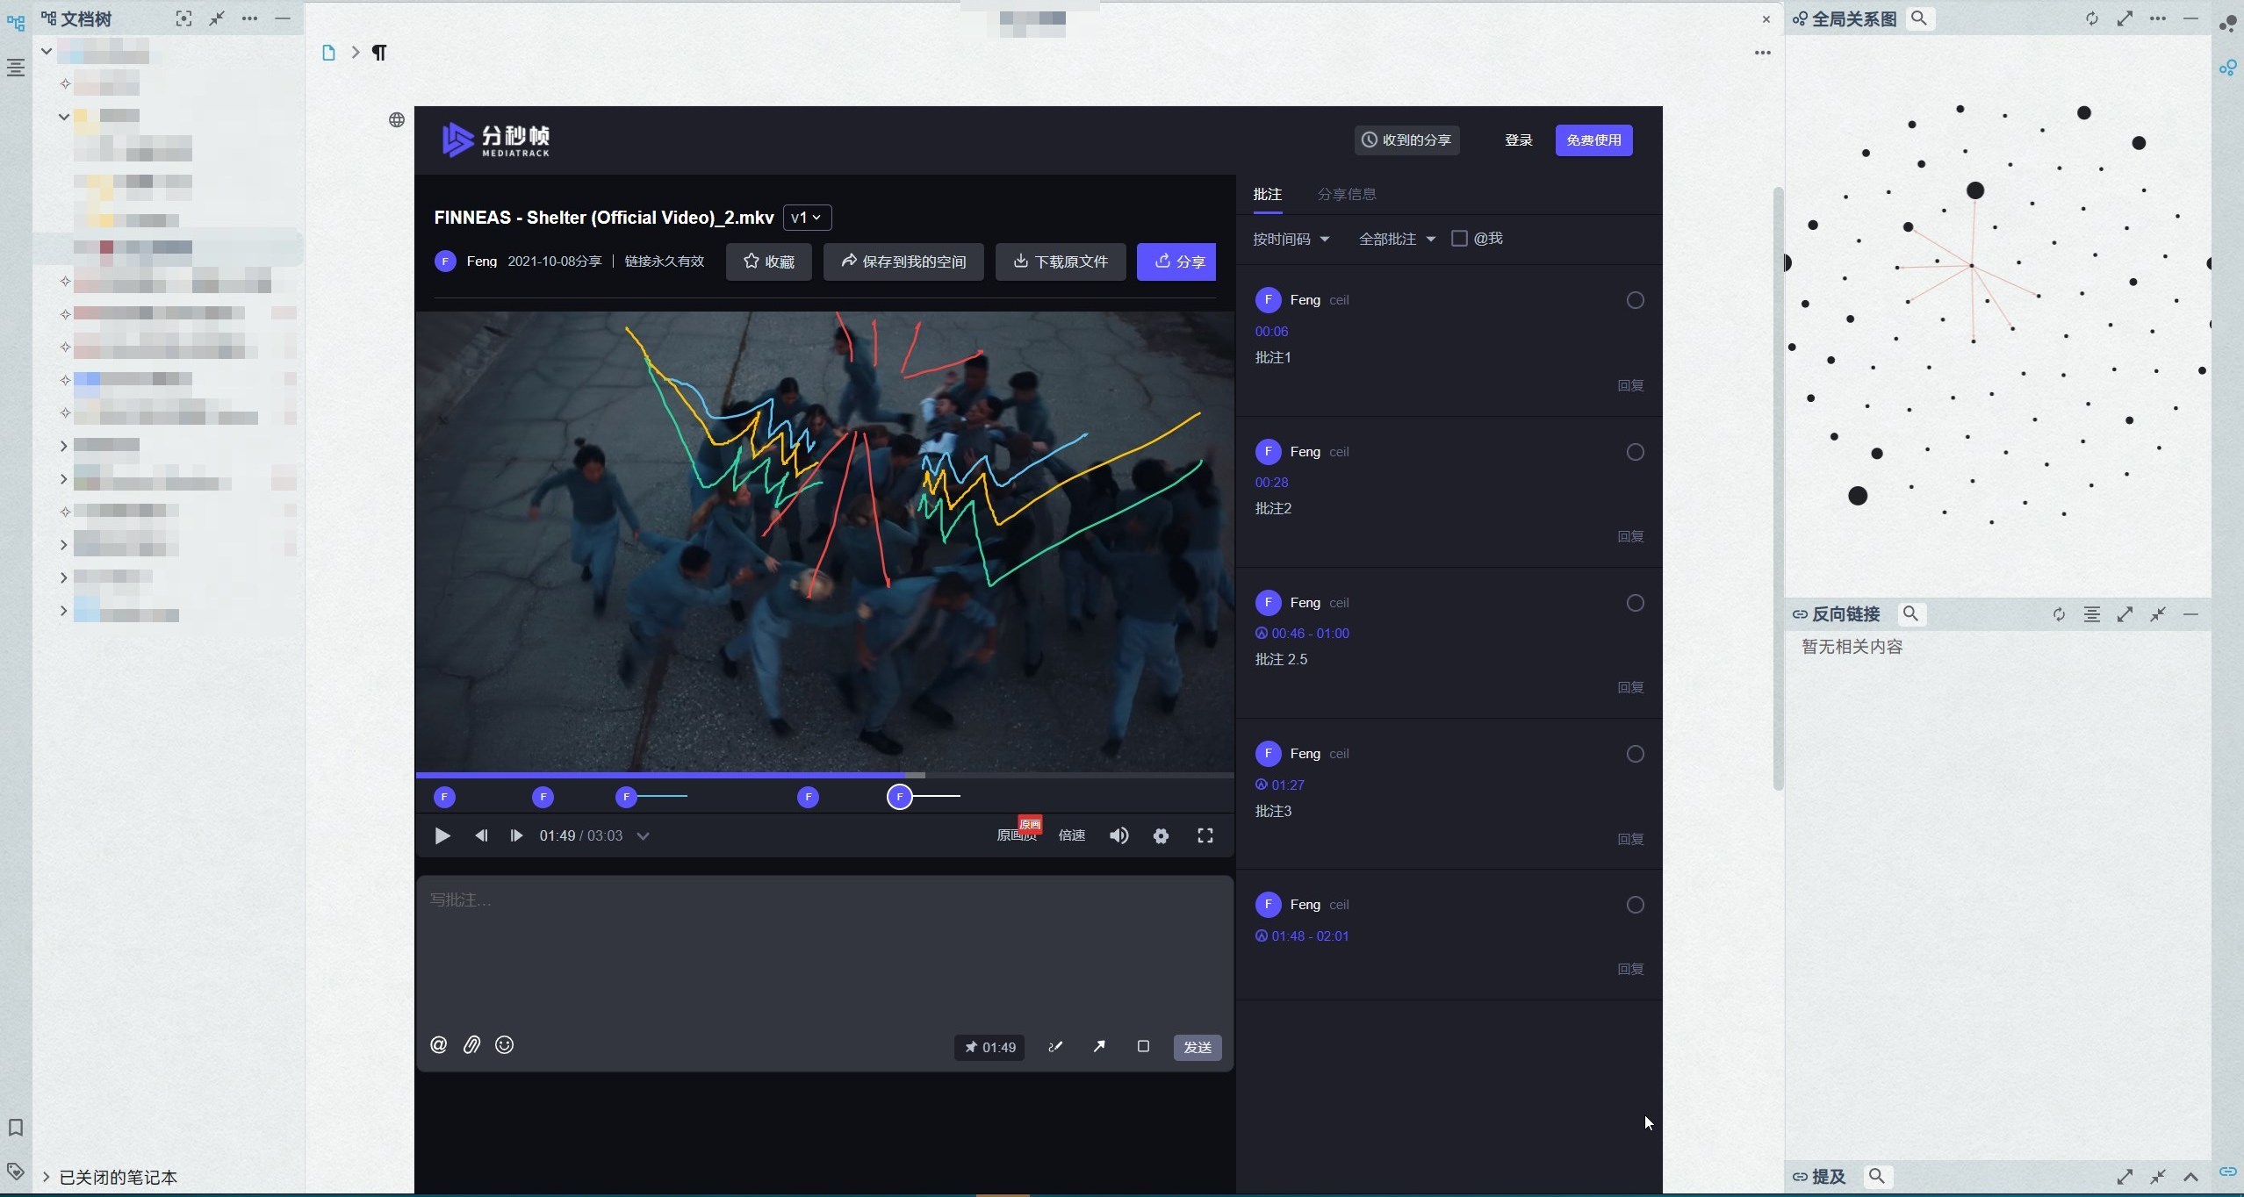Open the 按时间码 sort dropdown
The height and width of the screenshot is (1197, 2244).
[x=1291, y=239]
